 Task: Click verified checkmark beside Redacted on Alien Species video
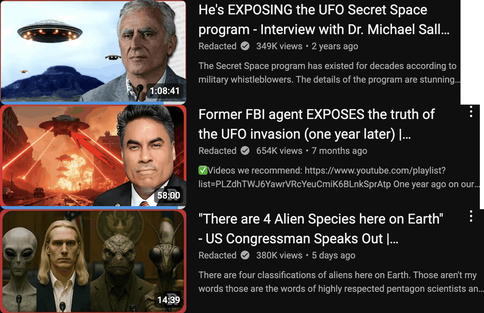[245, 255]
